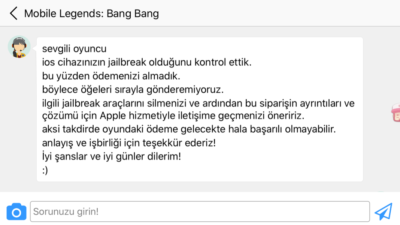Tap the back arrow in the header
Image resolution: width=400 pixels, height=225 pixels.
coord(14,13)
